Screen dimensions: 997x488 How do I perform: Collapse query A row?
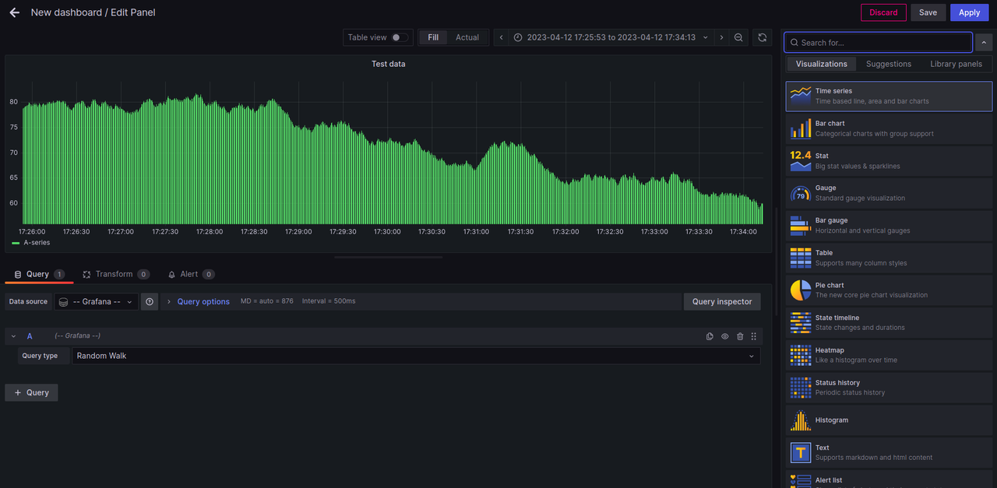(x=13, y=336)
